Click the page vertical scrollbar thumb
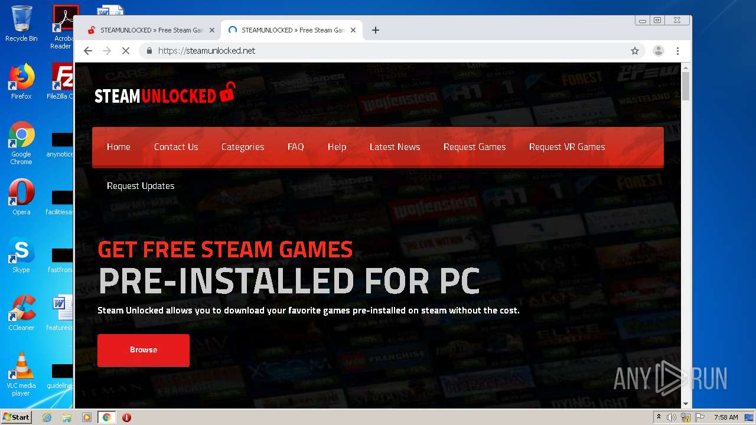The image size is (756, 425). pyautogui.click(x=686, y=86)
